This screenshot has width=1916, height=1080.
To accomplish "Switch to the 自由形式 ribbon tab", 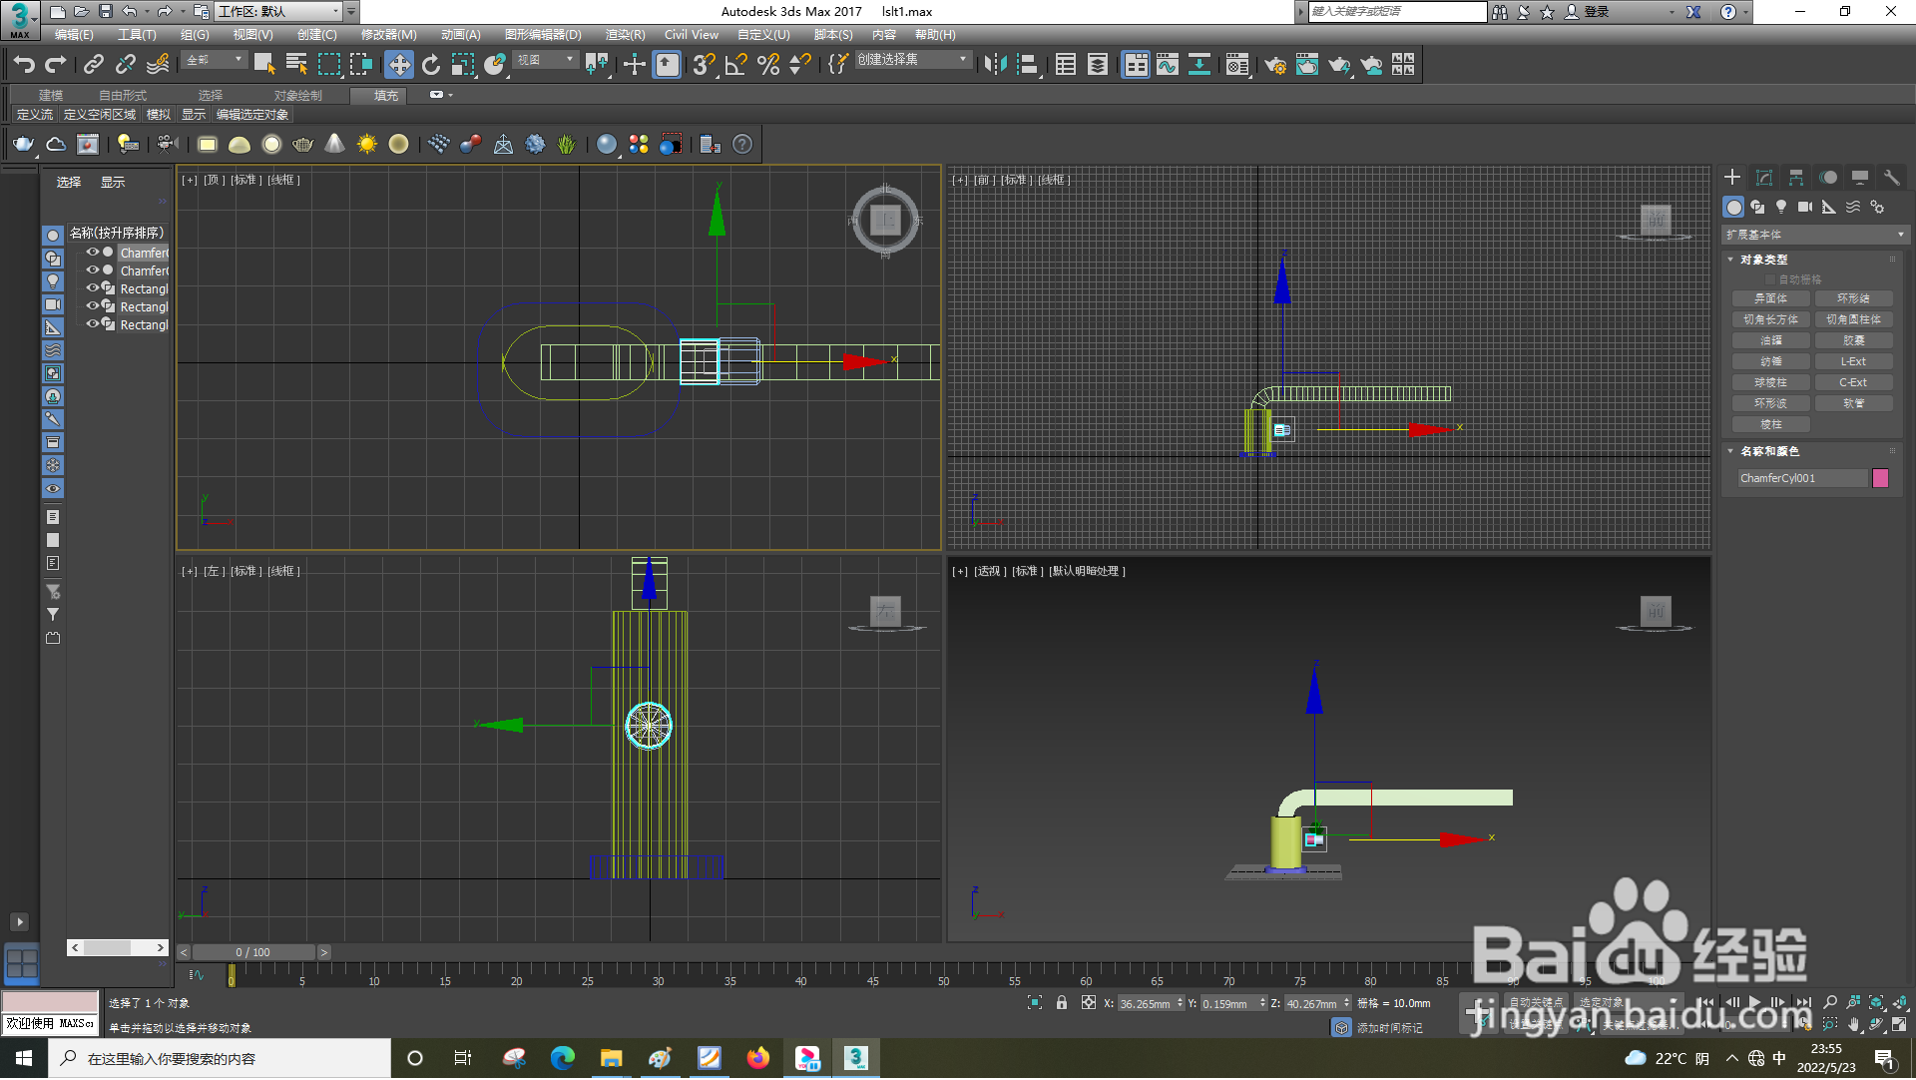I will coord(123,96).
